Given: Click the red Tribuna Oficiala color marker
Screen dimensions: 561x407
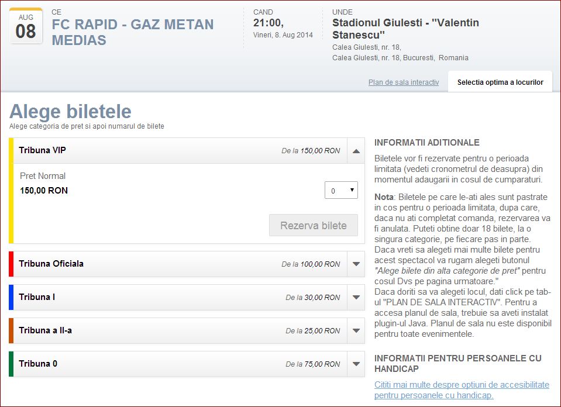Looking at the screenshot, I should tap(11, 264).
